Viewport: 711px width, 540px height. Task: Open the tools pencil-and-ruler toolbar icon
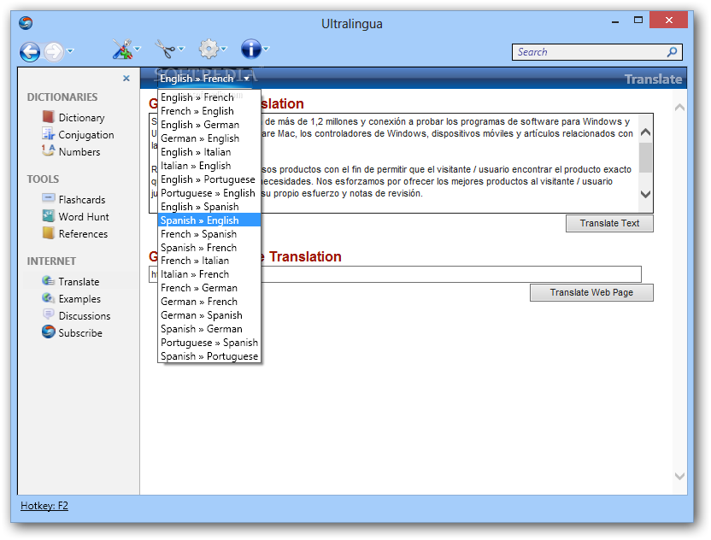[122, 49]
